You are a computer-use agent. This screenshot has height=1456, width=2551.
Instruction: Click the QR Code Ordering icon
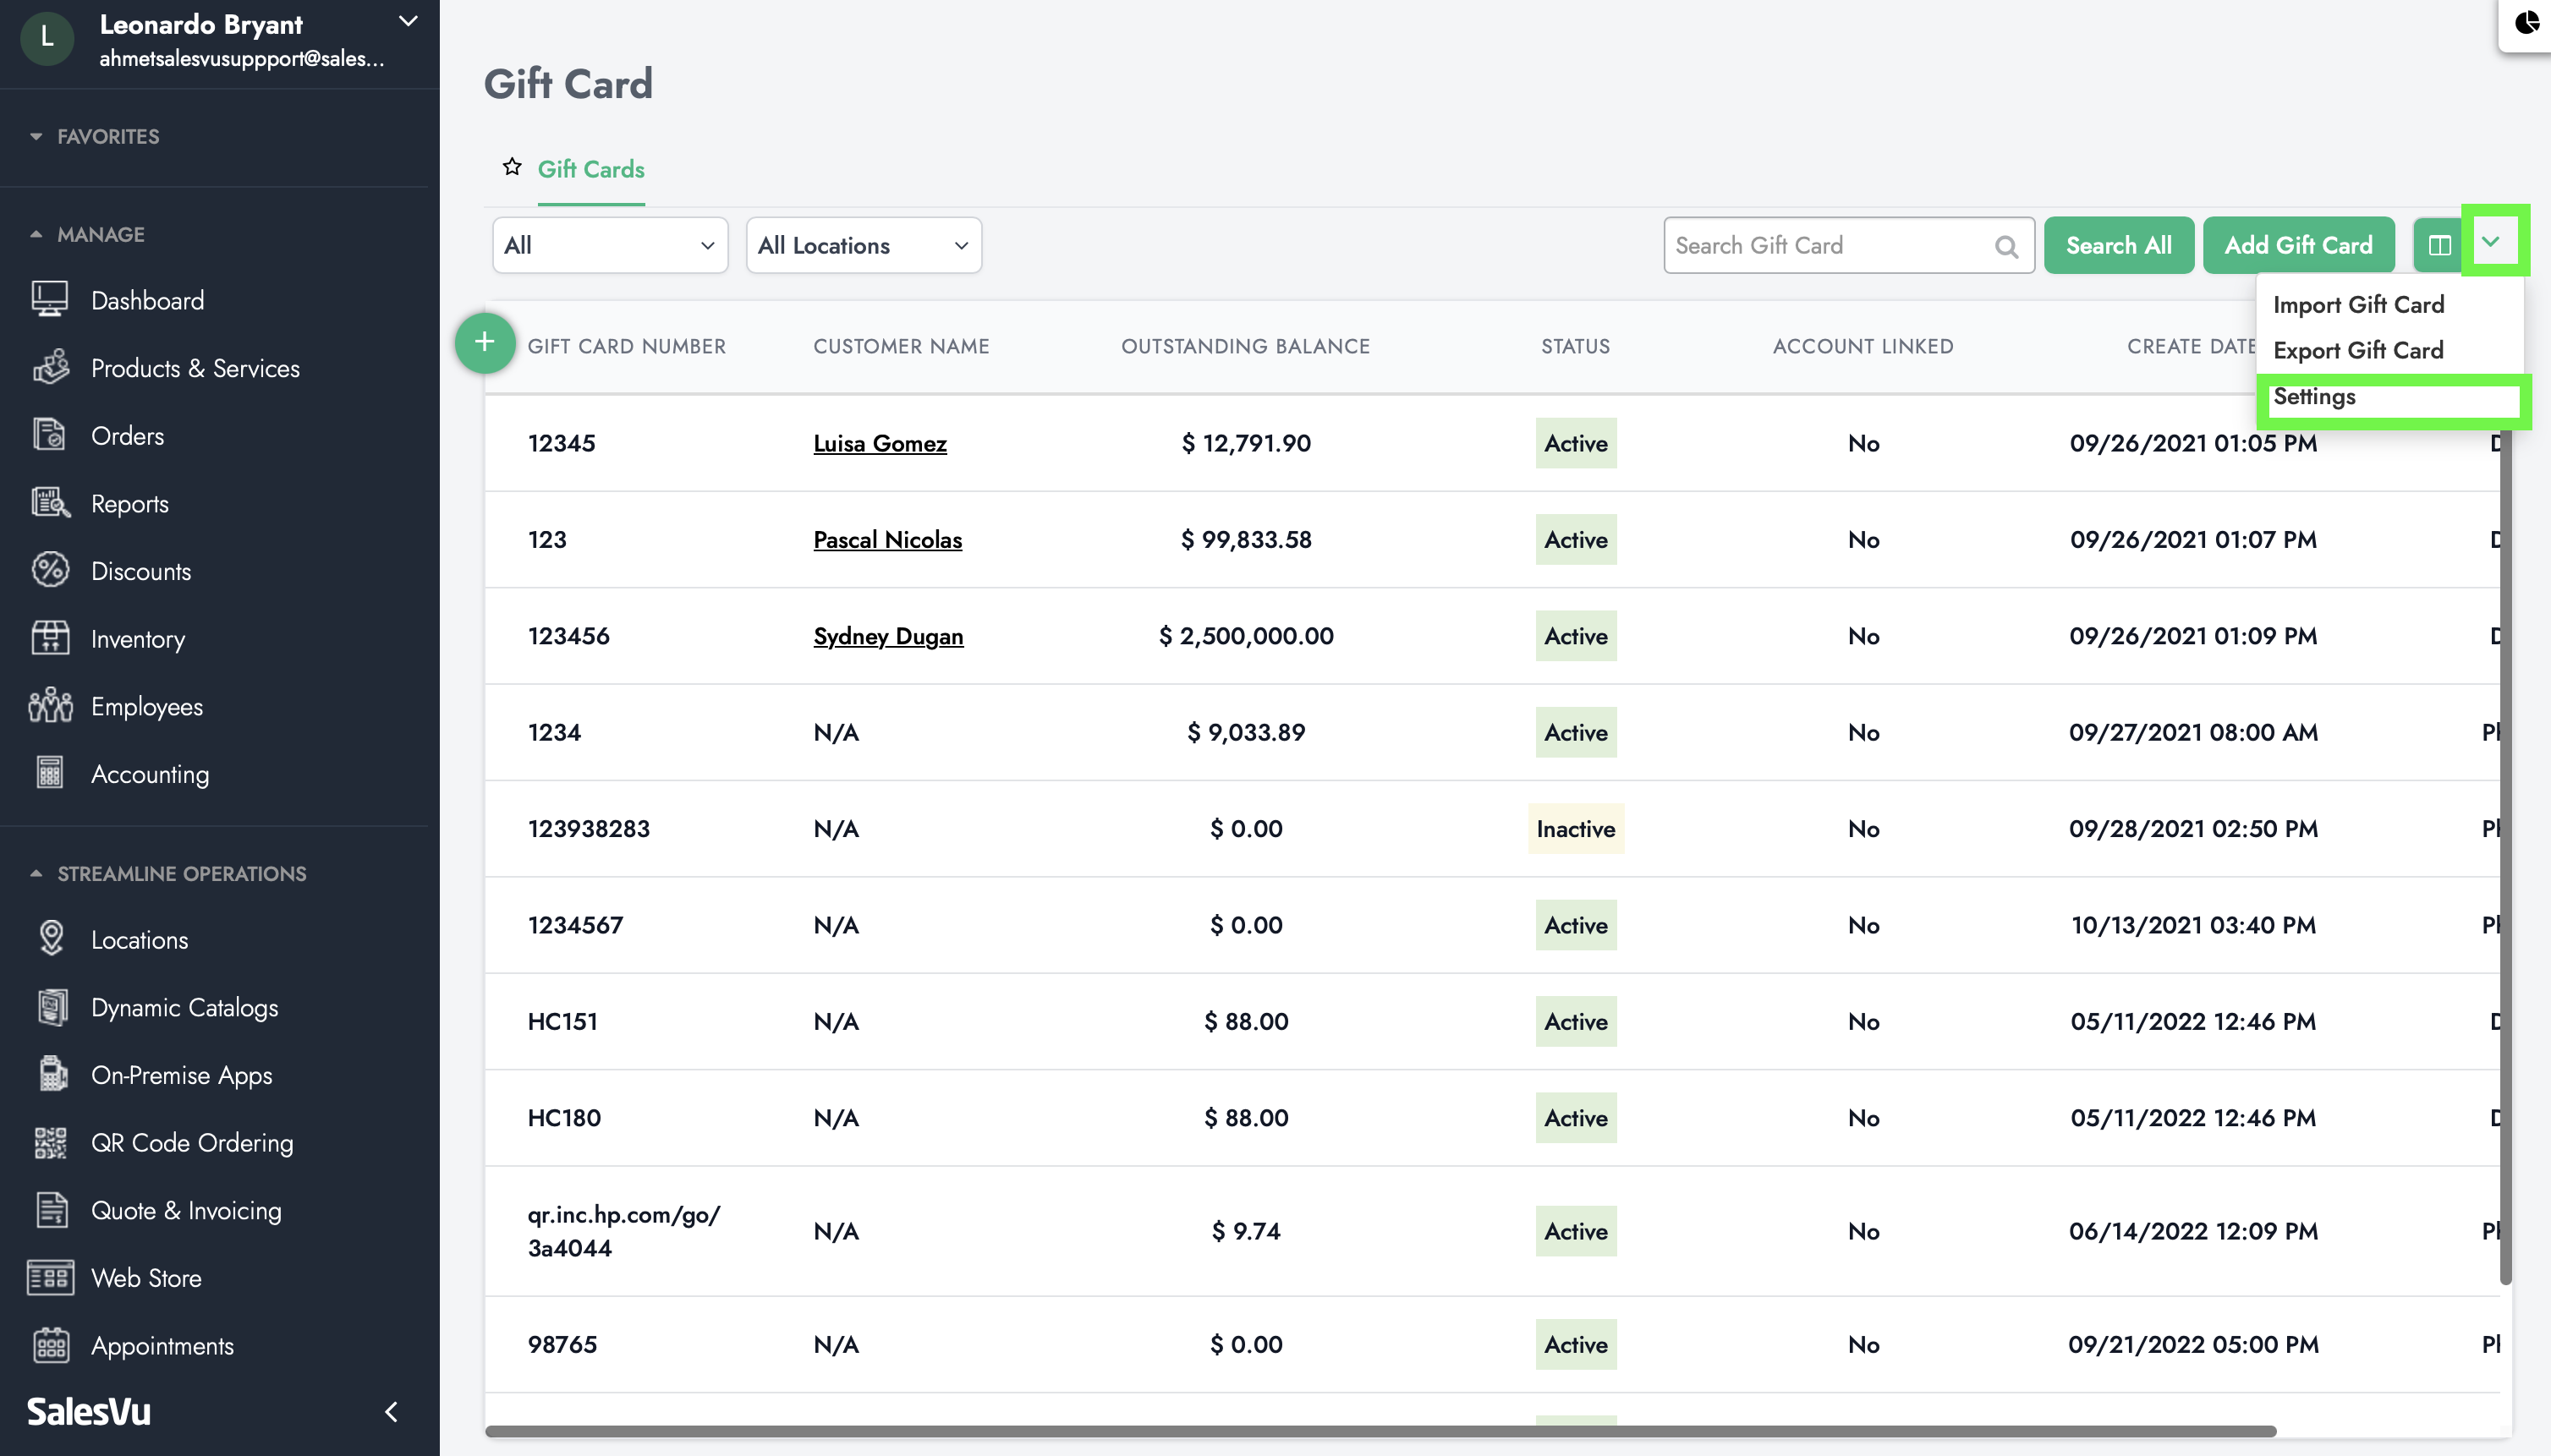click(50, 1142)
